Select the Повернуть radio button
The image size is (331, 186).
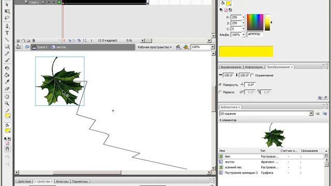tap(220, 85)
